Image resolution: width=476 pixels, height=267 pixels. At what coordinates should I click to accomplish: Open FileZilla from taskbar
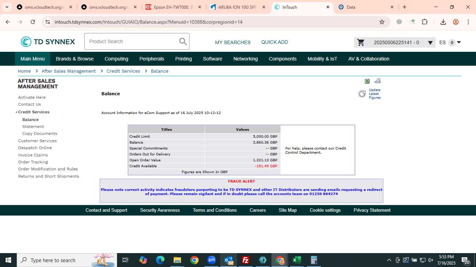pyautogui.click(x=246, y=260)
